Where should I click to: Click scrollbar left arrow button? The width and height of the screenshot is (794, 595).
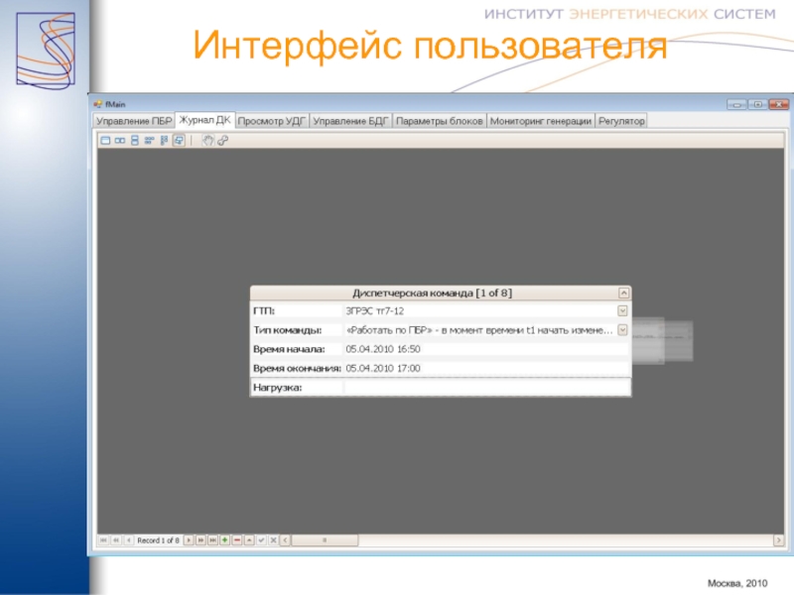click(x=286, y=540)
